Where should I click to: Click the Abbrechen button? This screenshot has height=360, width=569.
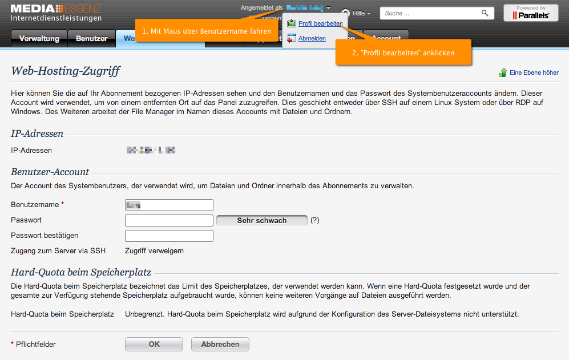[220, 344]
